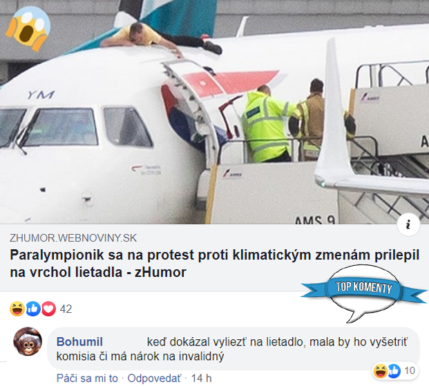The width and height of the screenshot is (429, 387).
Task: Click the thumbs-up reaction under the post
Action: [33, 309]
